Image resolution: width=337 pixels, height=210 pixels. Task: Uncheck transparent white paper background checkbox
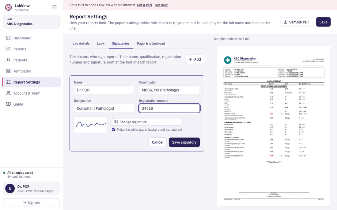(113, 129)
